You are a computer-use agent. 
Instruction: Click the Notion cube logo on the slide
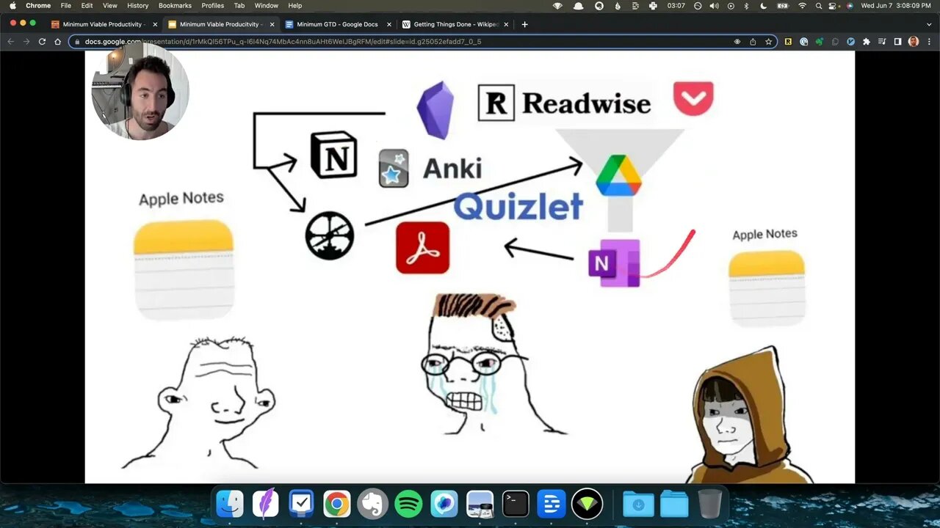333,155
